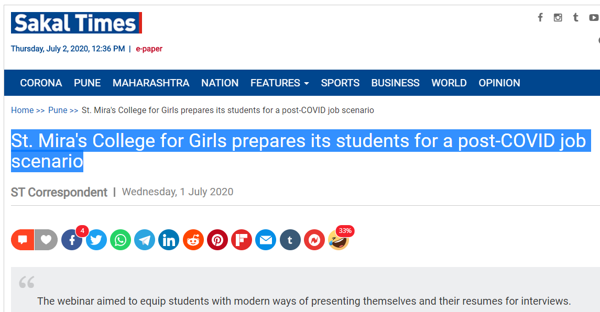The width and height of the screenshot is (600, 312).
Task: Click the laughing emoji reaction
Action: (339, 240)
